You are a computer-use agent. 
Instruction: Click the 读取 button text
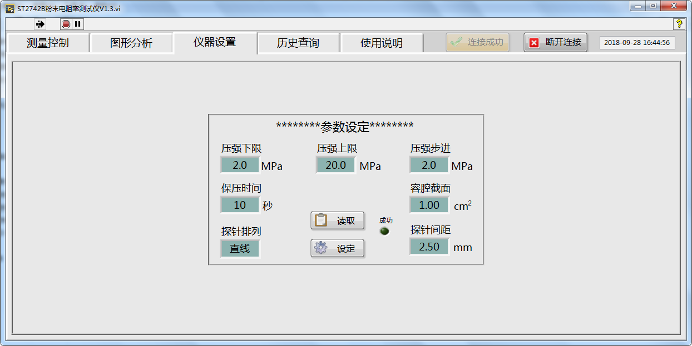tap(346, 220)
